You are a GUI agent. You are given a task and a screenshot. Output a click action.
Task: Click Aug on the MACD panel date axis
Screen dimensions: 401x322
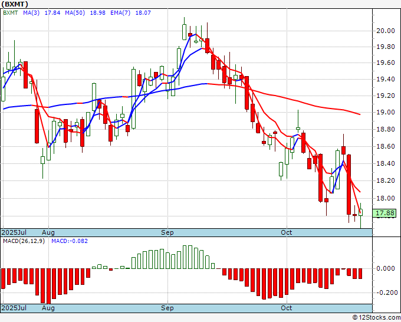tap(48, 308)
